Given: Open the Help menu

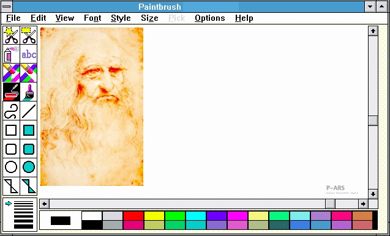Looking at the screenshot, I should [244, 18].
